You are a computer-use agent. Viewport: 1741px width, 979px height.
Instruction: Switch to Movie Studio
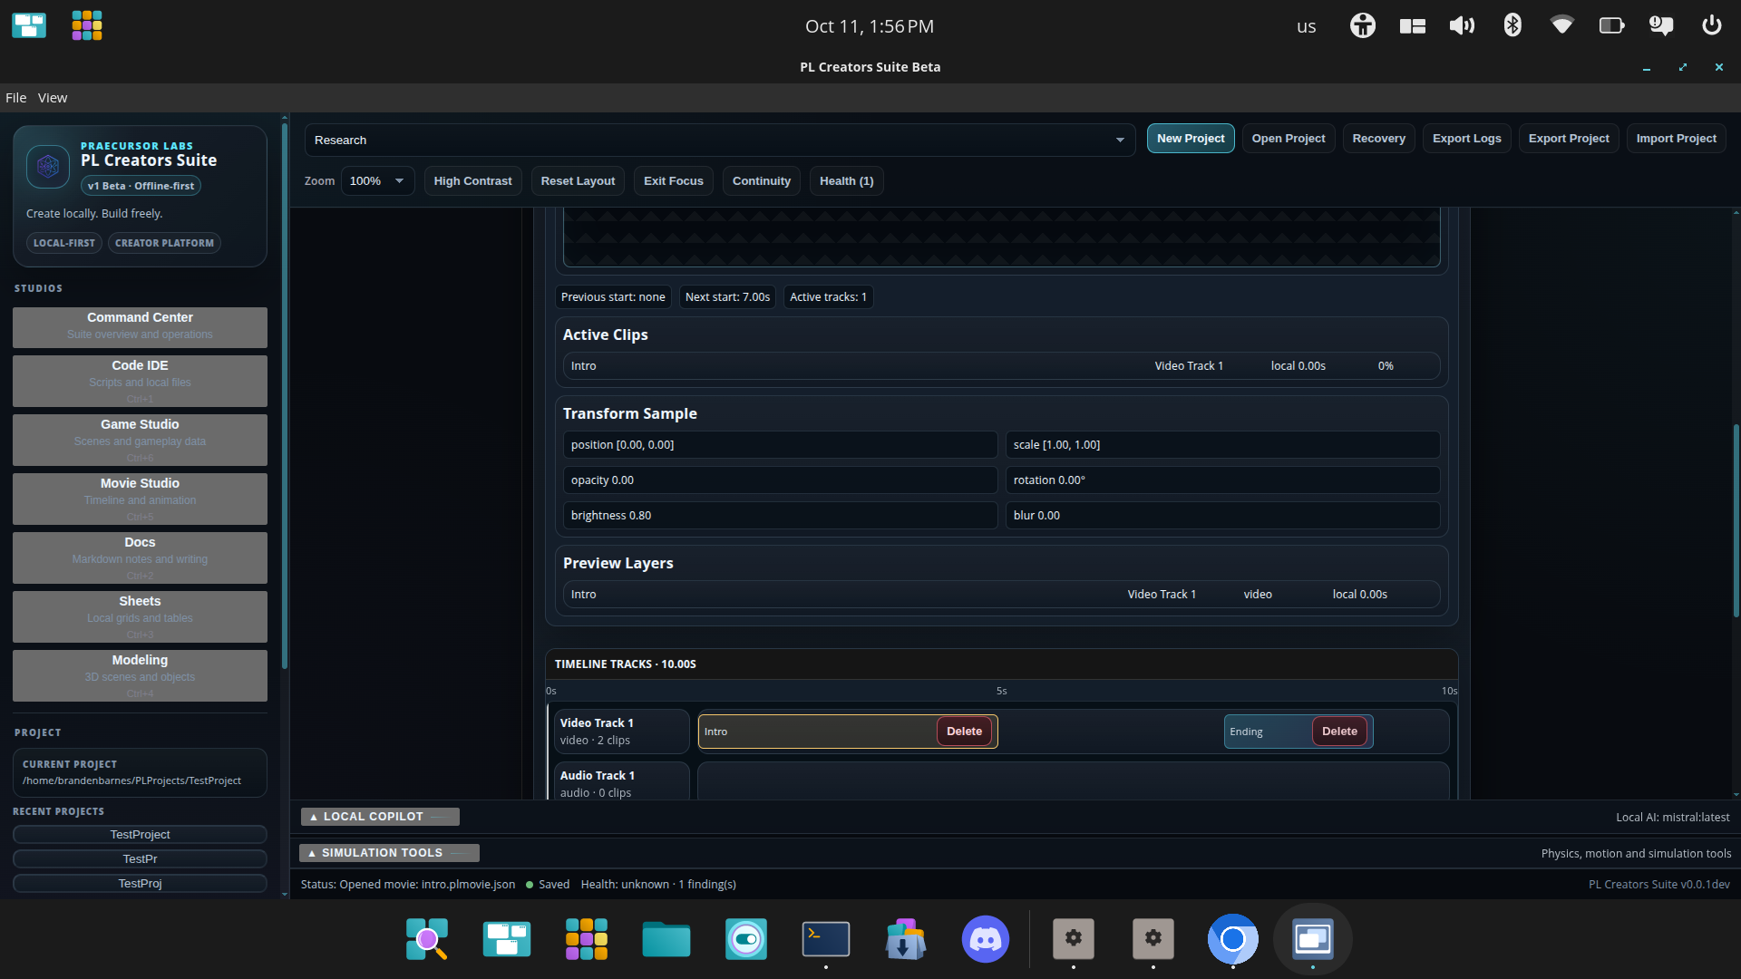[140, 499]
